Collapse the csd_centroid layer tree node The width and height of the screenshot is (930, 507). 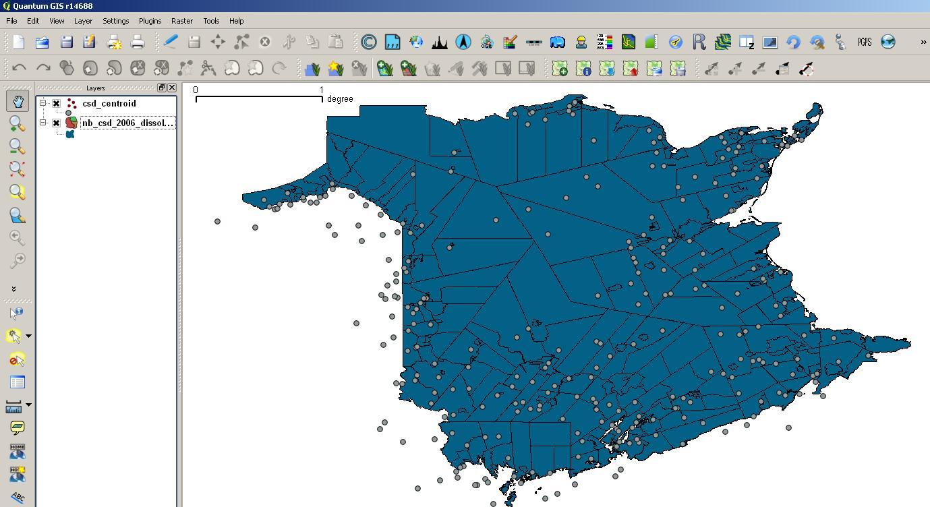pyautogui.click(x=42, y=103)
